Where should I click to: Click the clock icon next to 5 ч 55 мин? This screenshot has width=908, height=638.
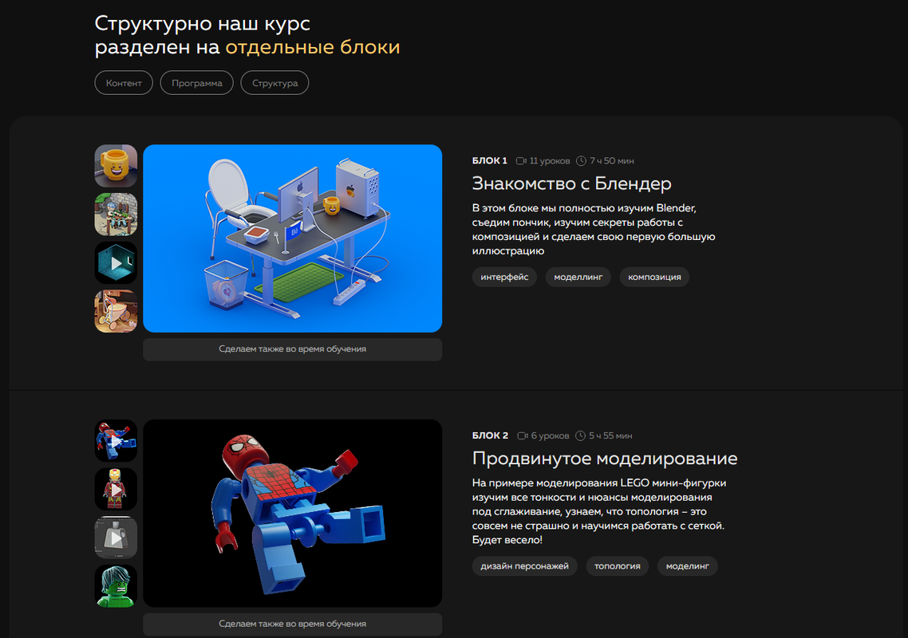point(580,436)
